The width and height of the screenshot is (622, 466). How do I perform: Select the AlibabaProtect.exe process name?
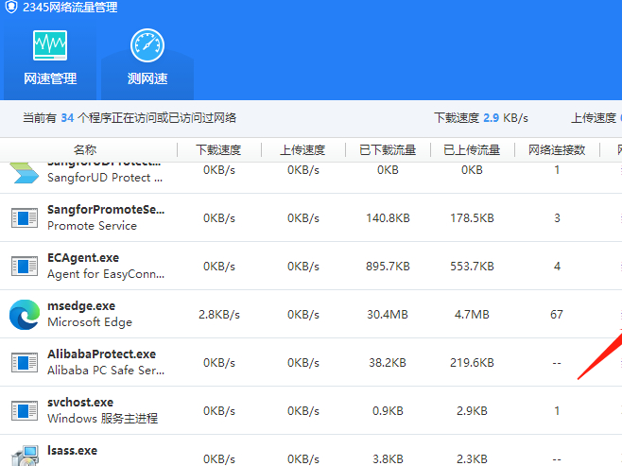(101, 354)
